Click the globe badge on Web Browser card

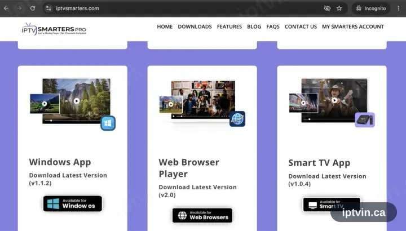(237, 119)
